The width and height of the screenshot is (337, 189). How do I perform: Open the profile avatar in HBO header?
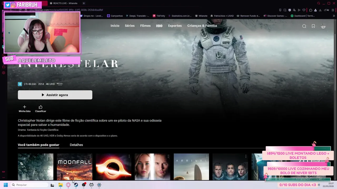tap(323, 26)
